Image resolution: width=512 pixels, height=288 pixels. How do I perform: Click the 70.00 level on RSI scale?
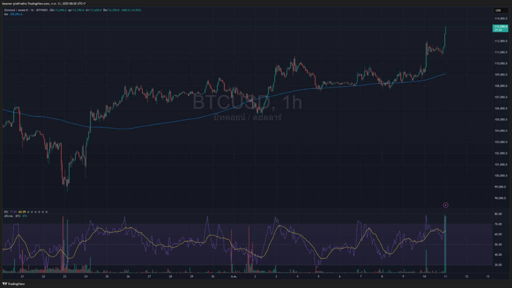[498, 224]
